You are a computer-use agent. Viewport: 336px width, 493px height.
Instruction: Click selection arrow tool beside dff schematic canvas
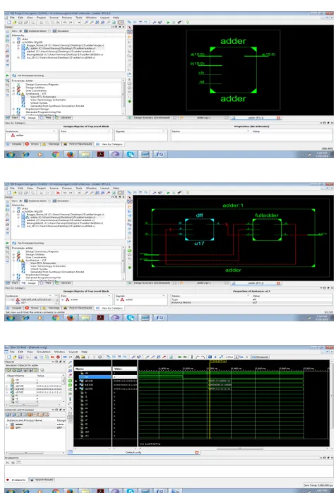pos(129,198)
